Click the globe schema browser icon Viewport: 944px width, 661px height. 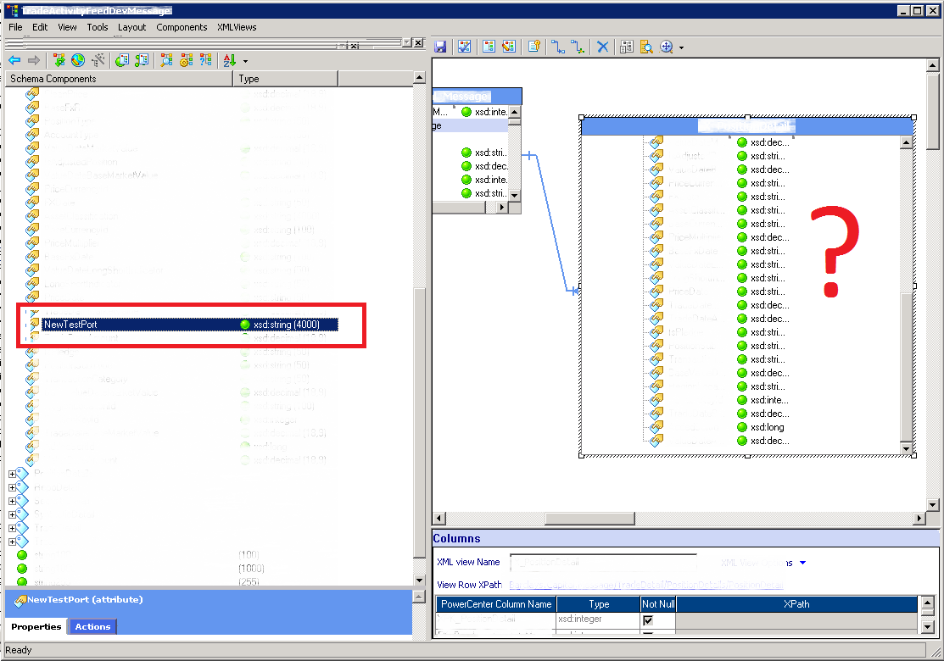point(76,60)
